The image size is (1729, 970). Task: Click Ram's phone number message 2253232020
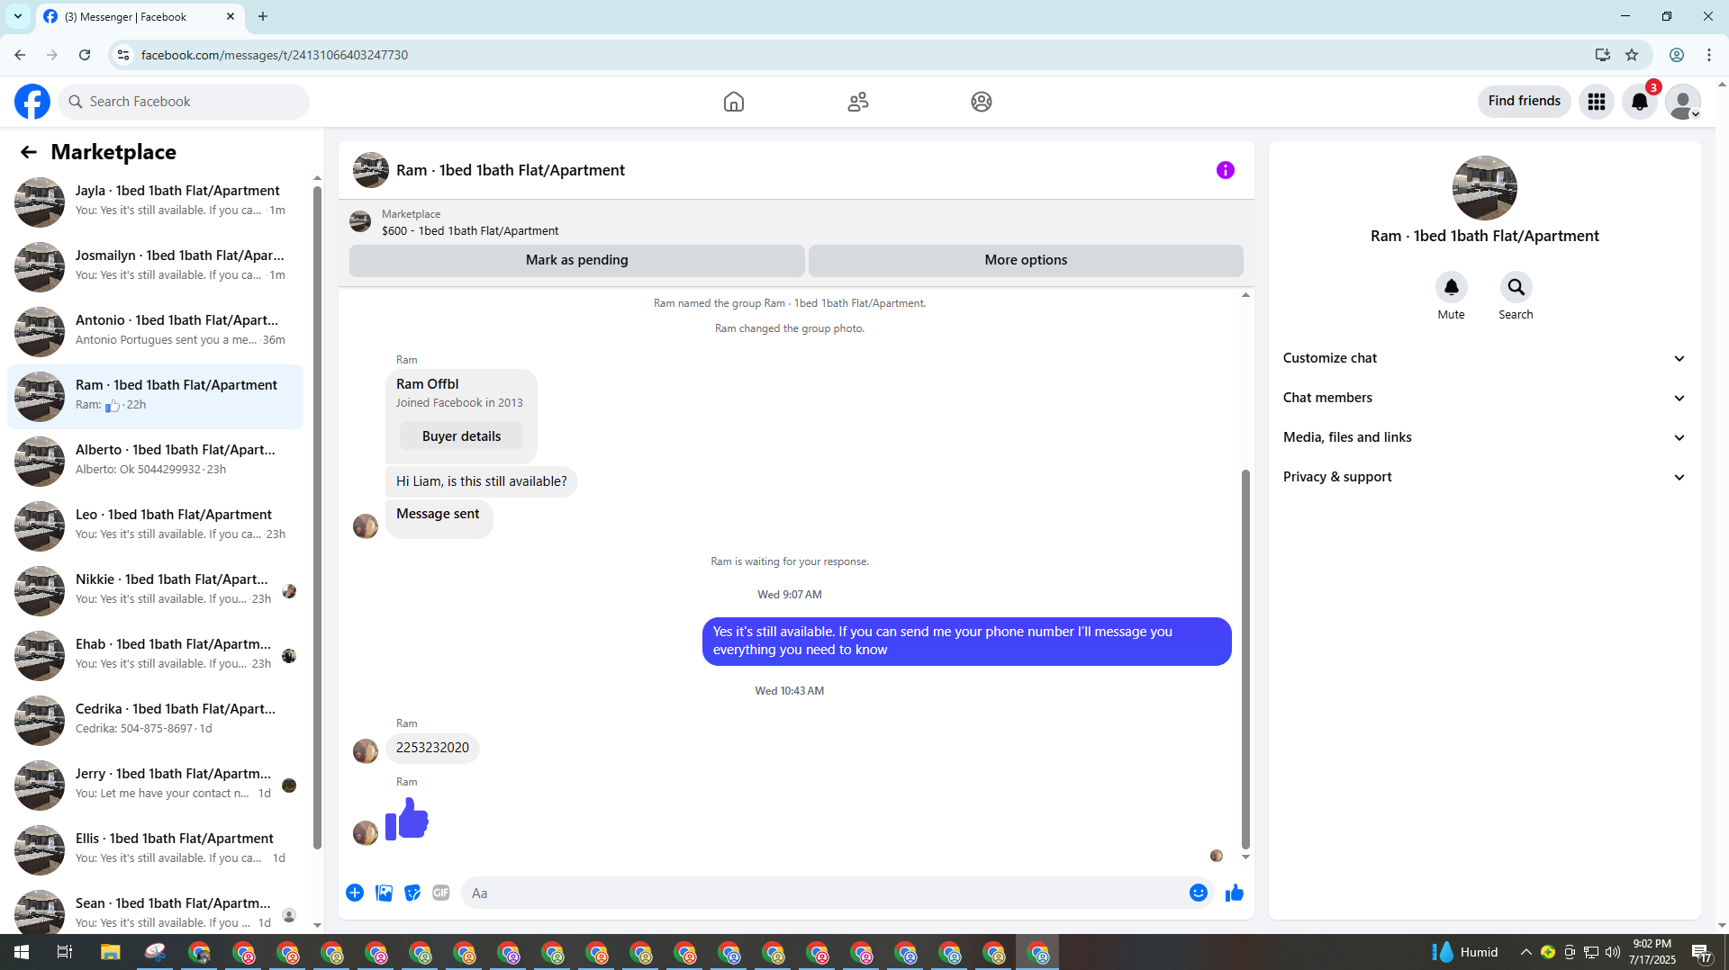432,748
